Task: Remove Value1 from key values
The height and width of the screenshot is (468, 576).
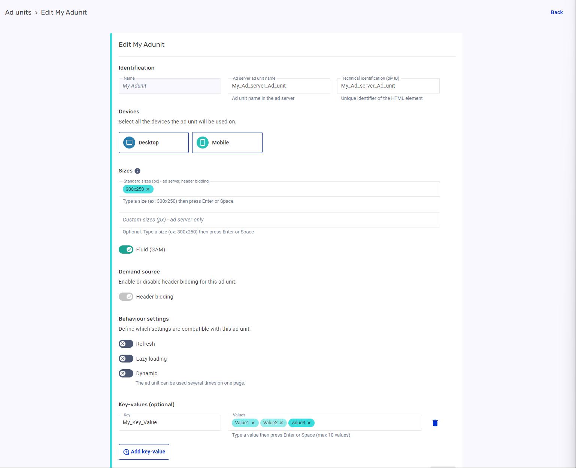Action: pos(253,423)
